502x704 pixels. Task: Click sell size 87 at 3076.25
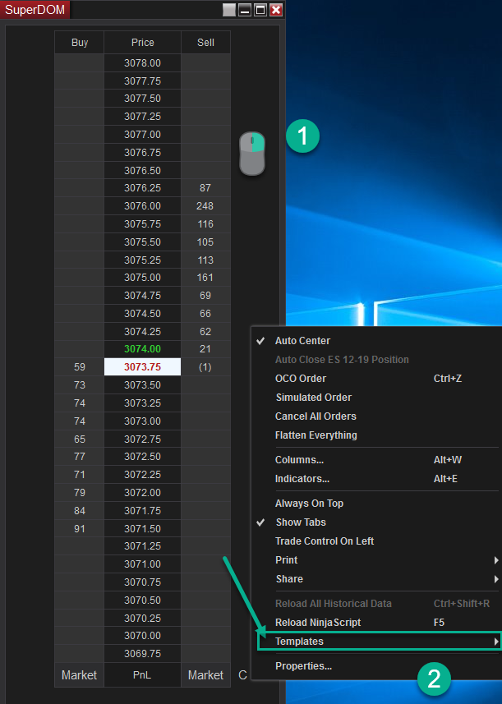point(205,188)
